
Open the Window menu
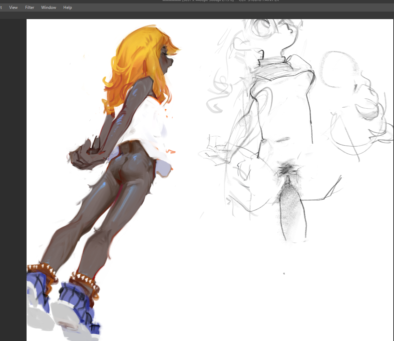coord(49,7)
